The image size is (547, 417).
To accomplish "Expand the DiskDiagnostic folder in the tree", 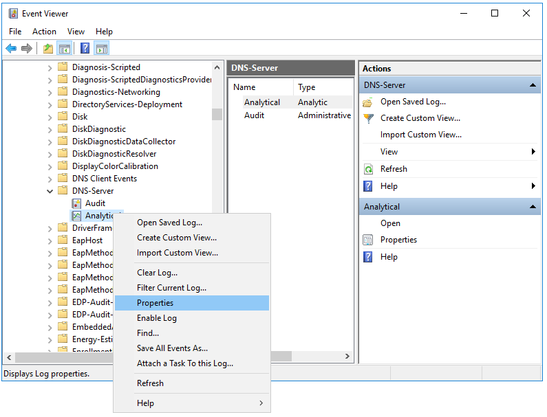I will (50, 129).
